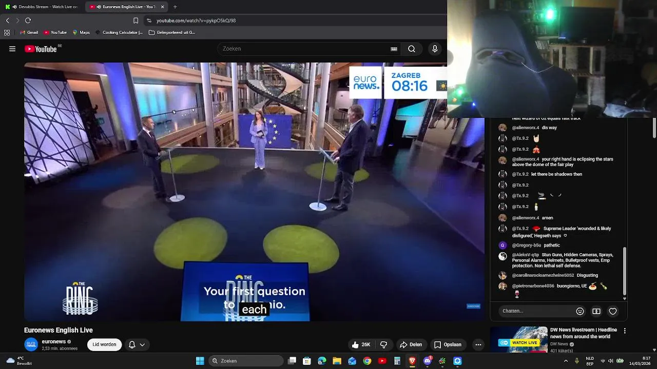Screen dimensions: 657x369
Task: Open Task View in the taskbar
Action: coord(292,361)
